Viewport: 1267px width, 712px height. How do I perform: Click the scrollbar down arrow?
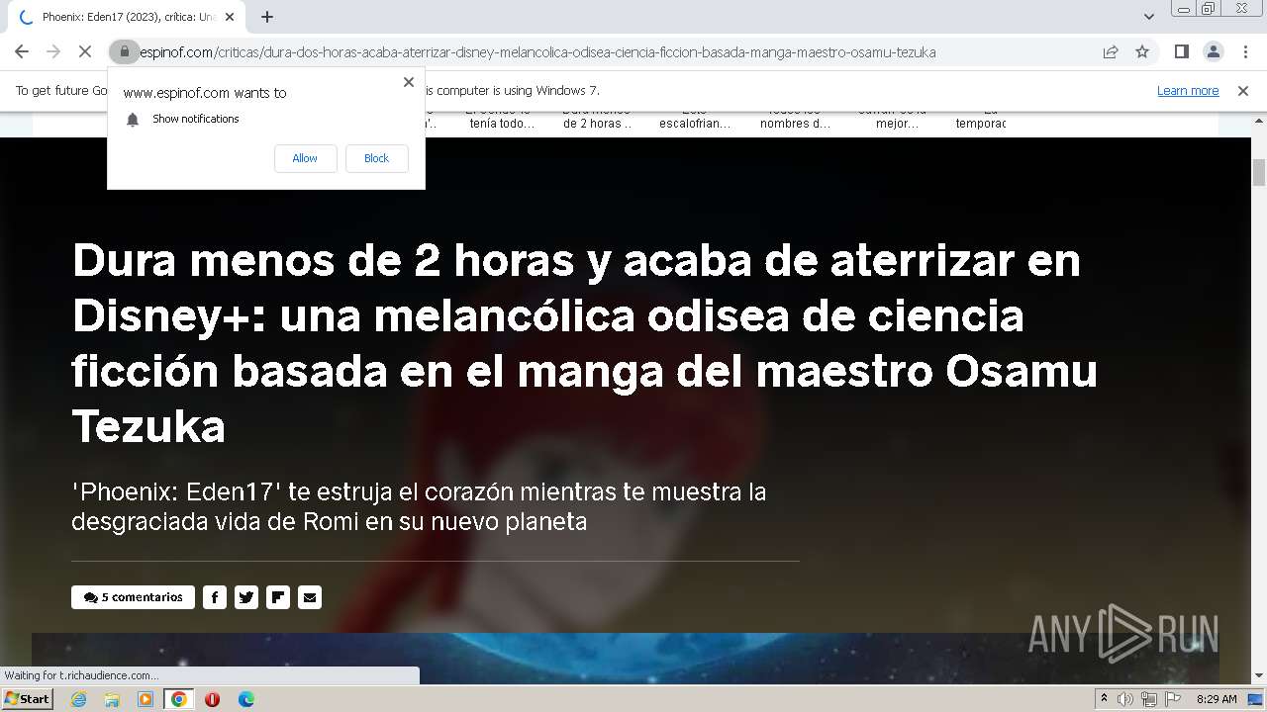click(x=1259, y=675)
